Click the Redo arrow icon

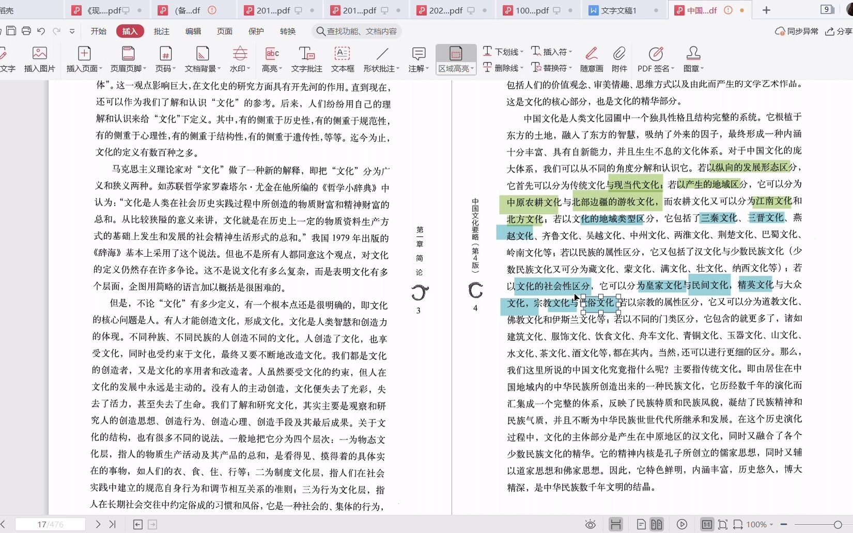57,31
